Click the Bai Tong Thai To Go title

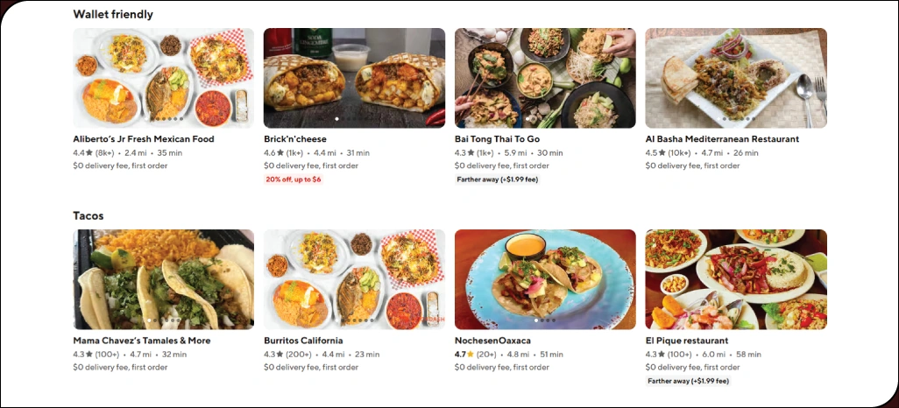(x=497, y=139)
